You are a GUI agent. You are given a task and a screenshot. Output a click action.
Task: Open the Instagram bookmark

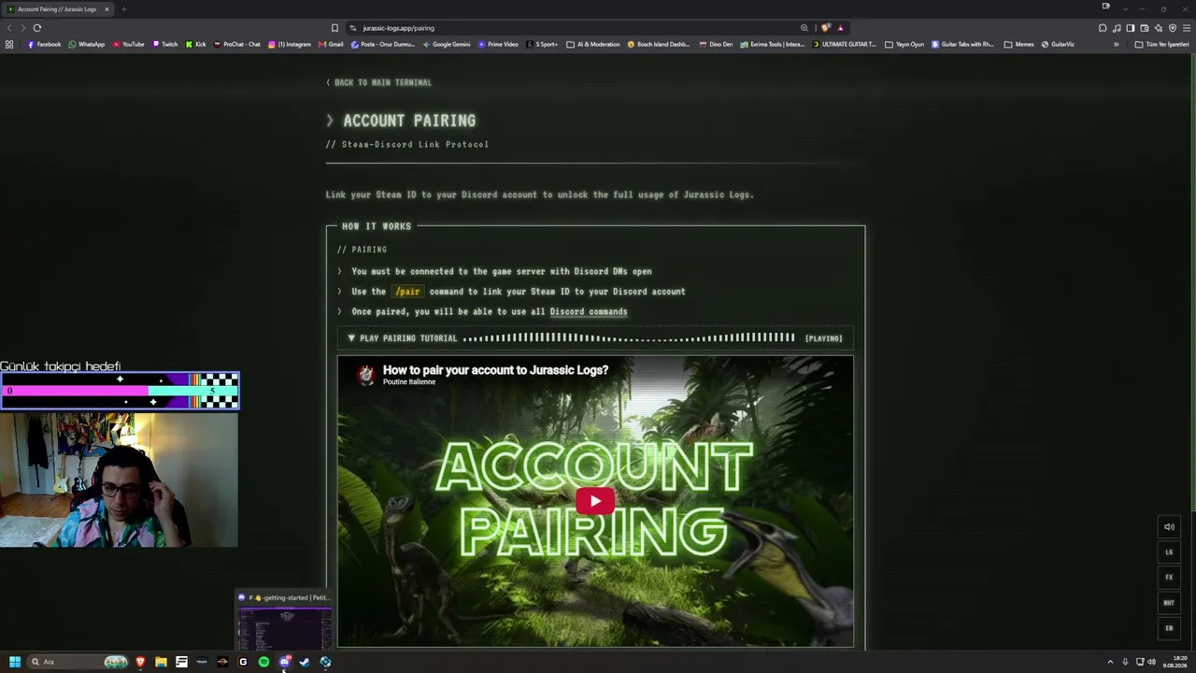coord(290,44)
